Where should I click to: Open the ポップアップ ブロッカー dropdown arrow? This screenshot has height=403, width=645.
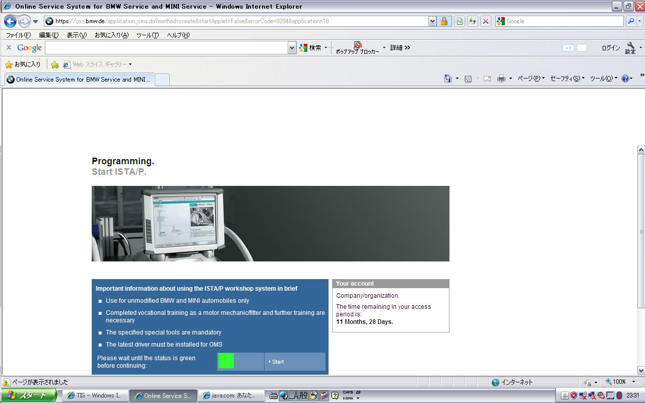click(384, 48)
